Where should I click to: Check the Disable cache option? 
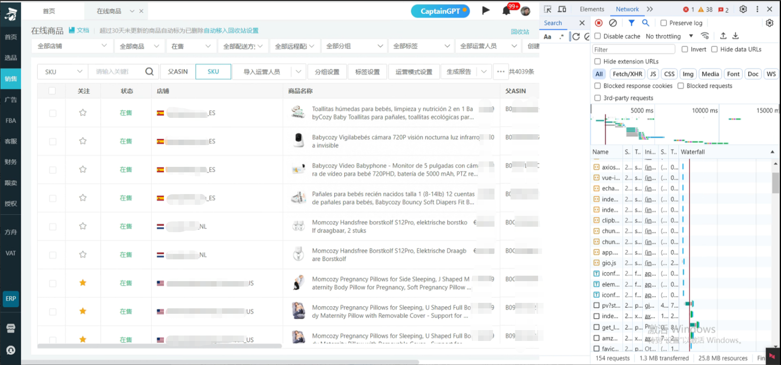[x=598, y=36]
